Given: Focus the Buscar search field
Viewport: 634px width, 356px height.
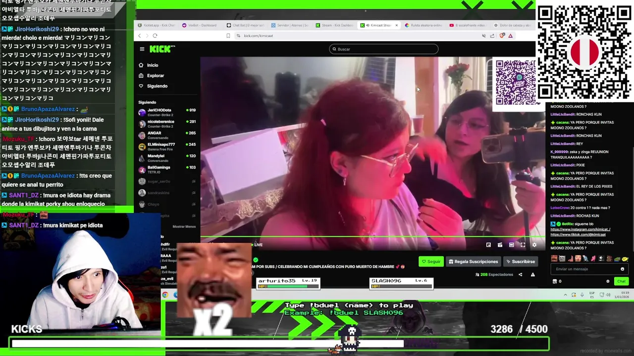Looking at the screenshot, I should pos(384,49).
